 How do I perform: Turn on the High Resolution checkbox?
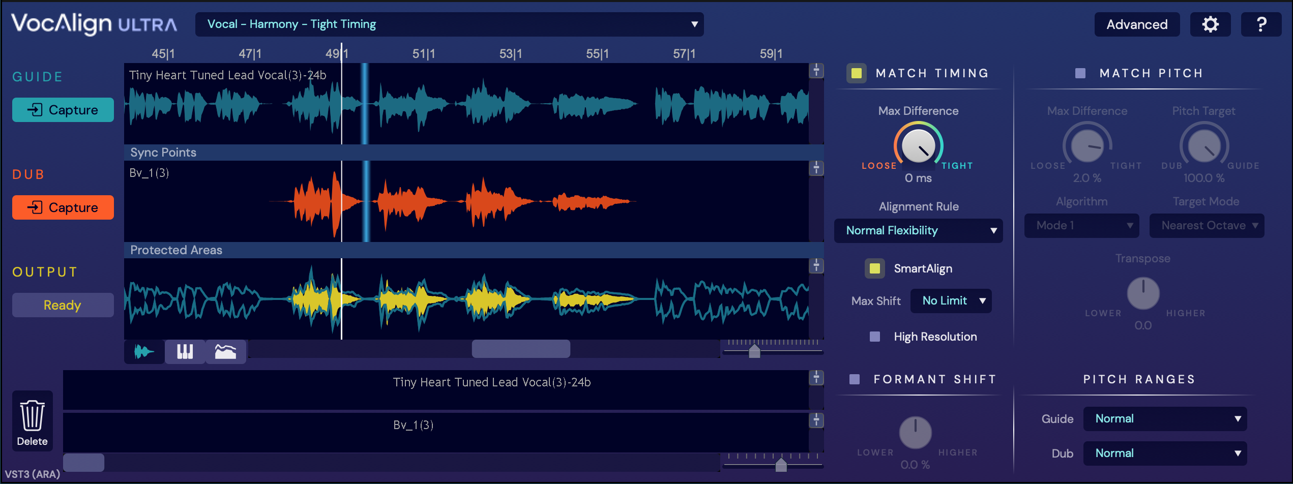pos(875,337)
